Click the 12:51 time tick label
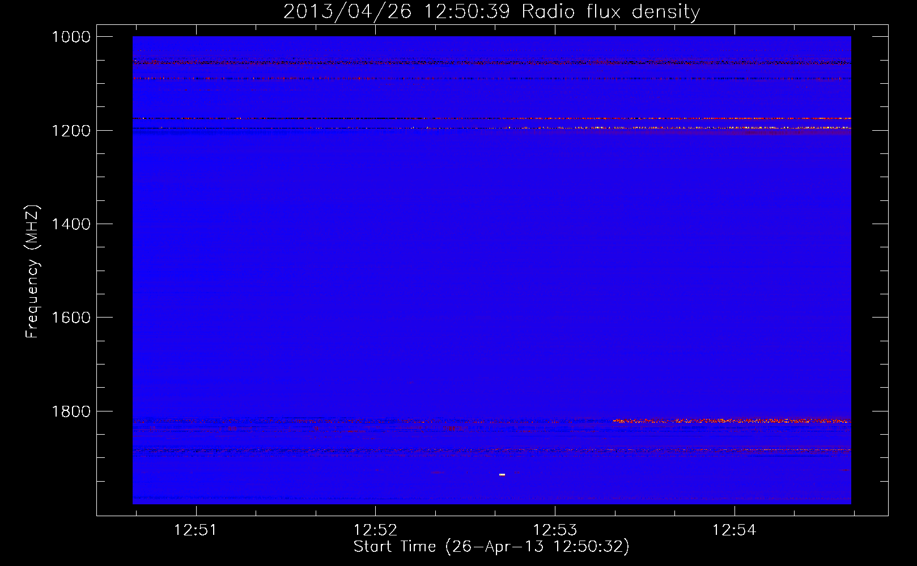The height and width of the screenshot is (566, 917). click(196, 530)
